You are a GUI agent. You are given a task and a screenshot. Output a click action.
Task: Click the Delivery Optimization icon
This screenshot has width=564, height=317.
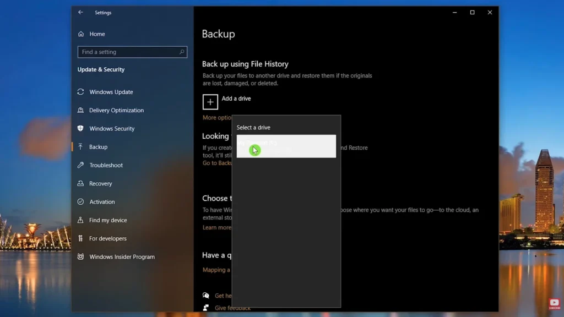coord(80,110)
